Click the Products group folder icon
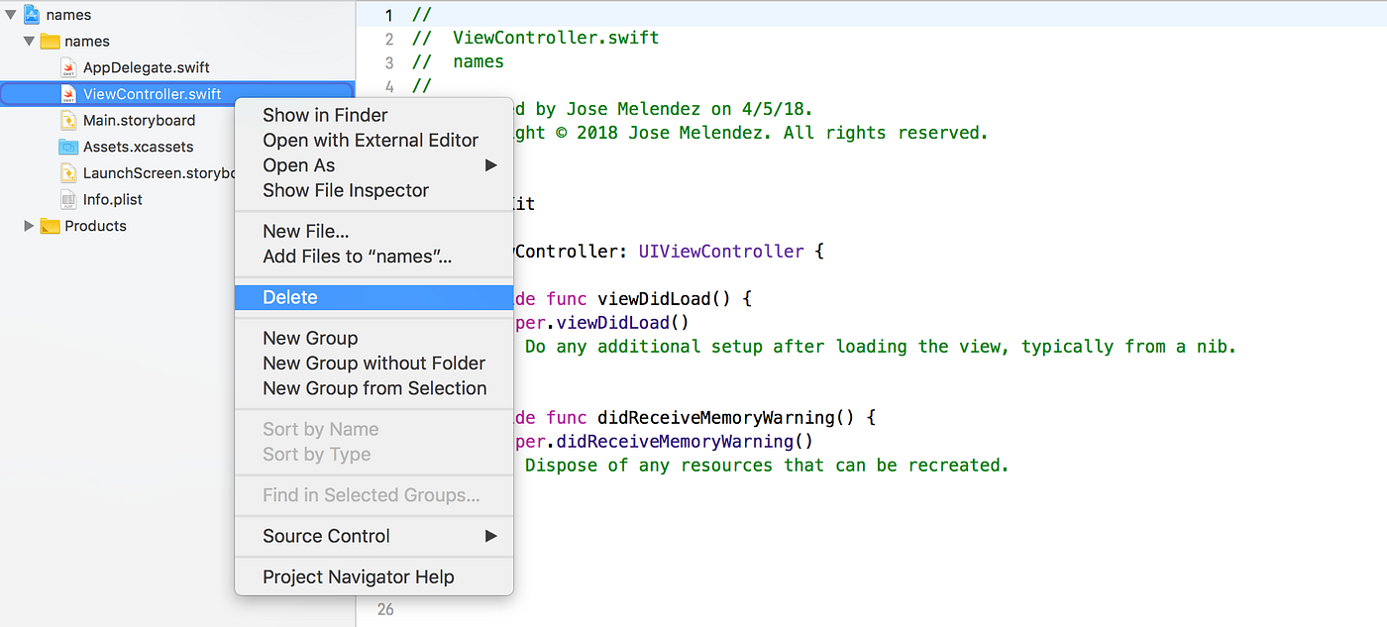This screenshot has width=1387, height=627. 51,226
